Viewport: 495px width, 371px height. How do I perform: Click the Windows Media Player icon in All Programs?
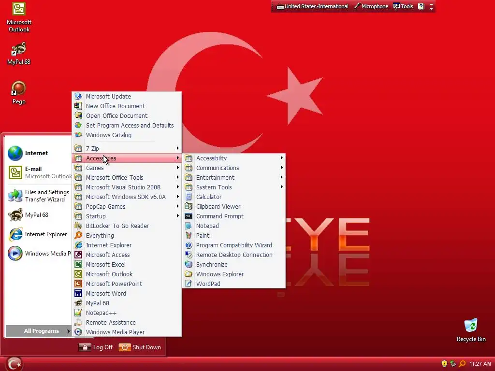[x=78, y=332]
